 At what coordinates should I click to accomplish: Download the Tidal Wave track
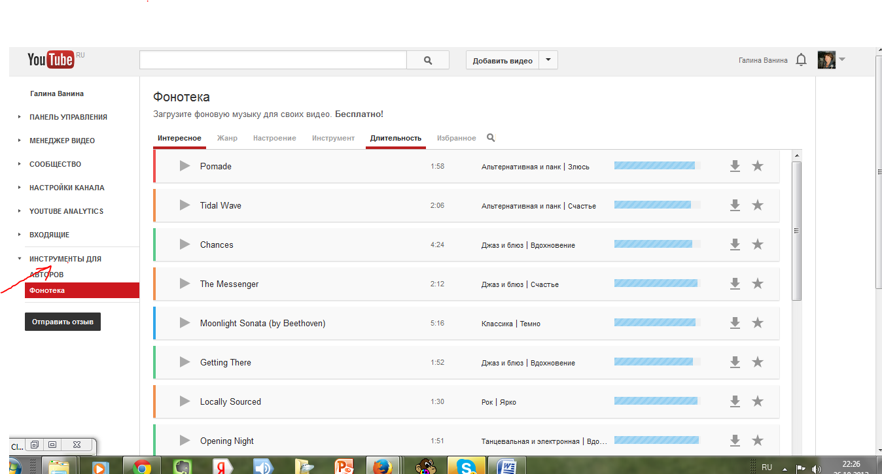(x=735, y=205)
